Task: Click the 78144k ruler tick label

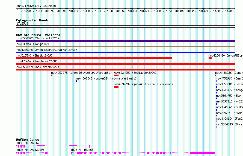Action: pyautogui.click(x=227, y=11)
